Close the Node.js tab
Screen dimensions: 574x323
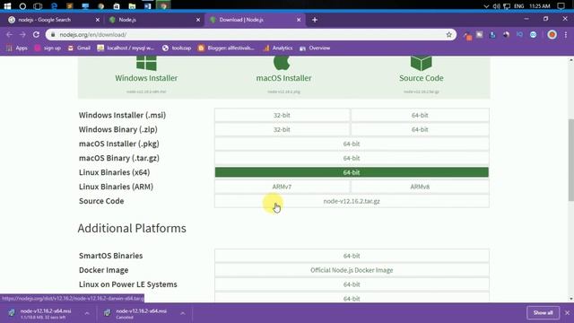[198, 20]
